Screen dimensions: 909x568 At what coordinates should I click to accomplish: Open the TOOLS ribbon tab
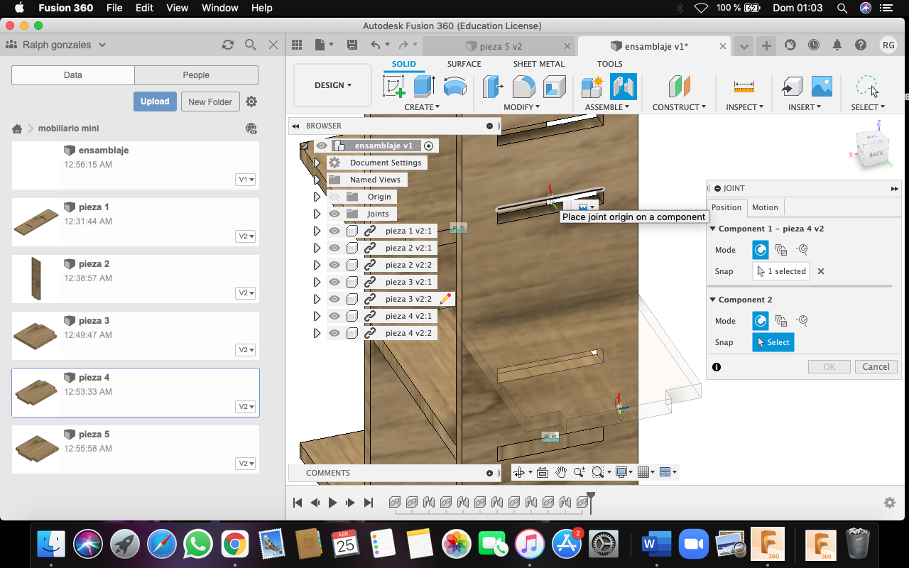[609, 64]
